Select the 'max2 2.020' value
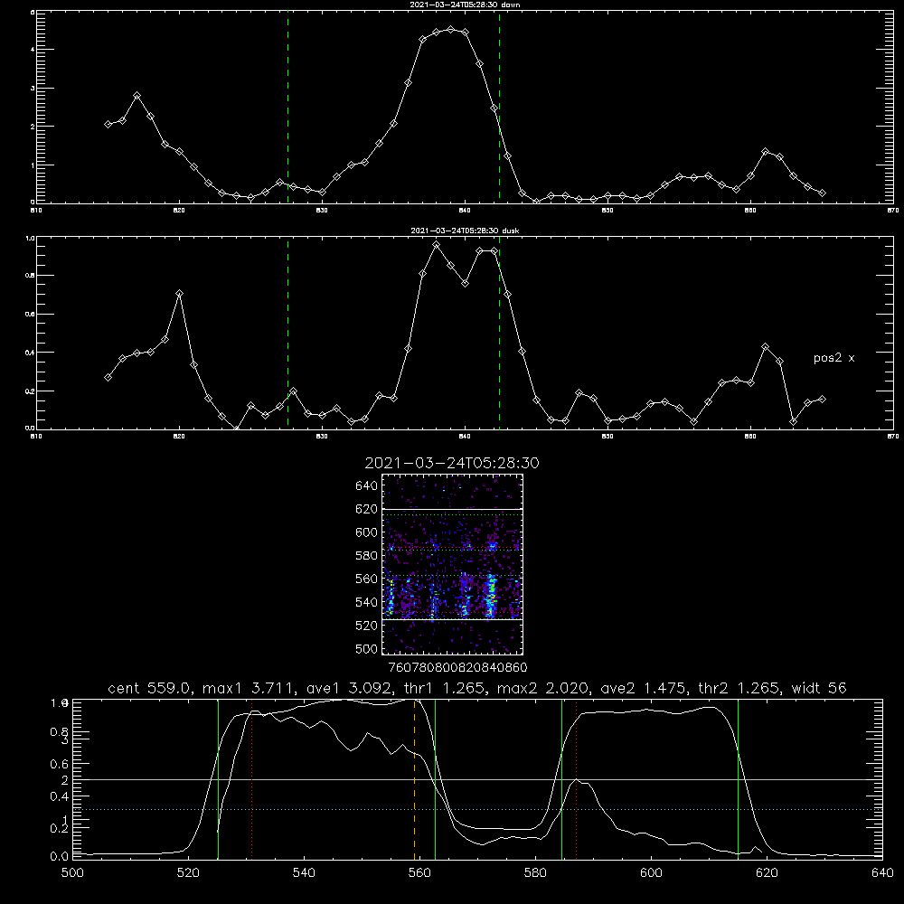The image size is (904, 904). tap(544, 688)
